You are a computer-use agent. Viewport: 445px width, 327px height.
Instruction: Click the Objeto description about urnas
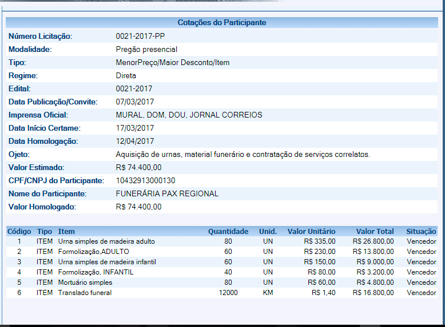(x=243, y=154)
